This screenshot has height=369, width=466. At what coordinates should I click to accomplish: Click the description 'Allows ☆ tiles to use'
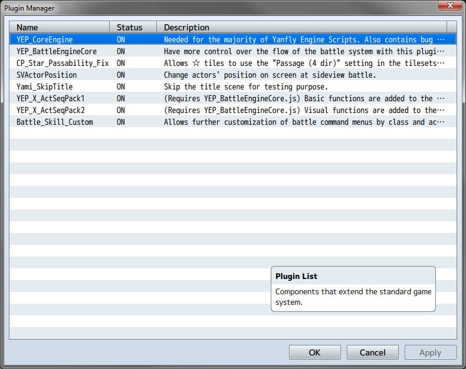tap(304, 63)
